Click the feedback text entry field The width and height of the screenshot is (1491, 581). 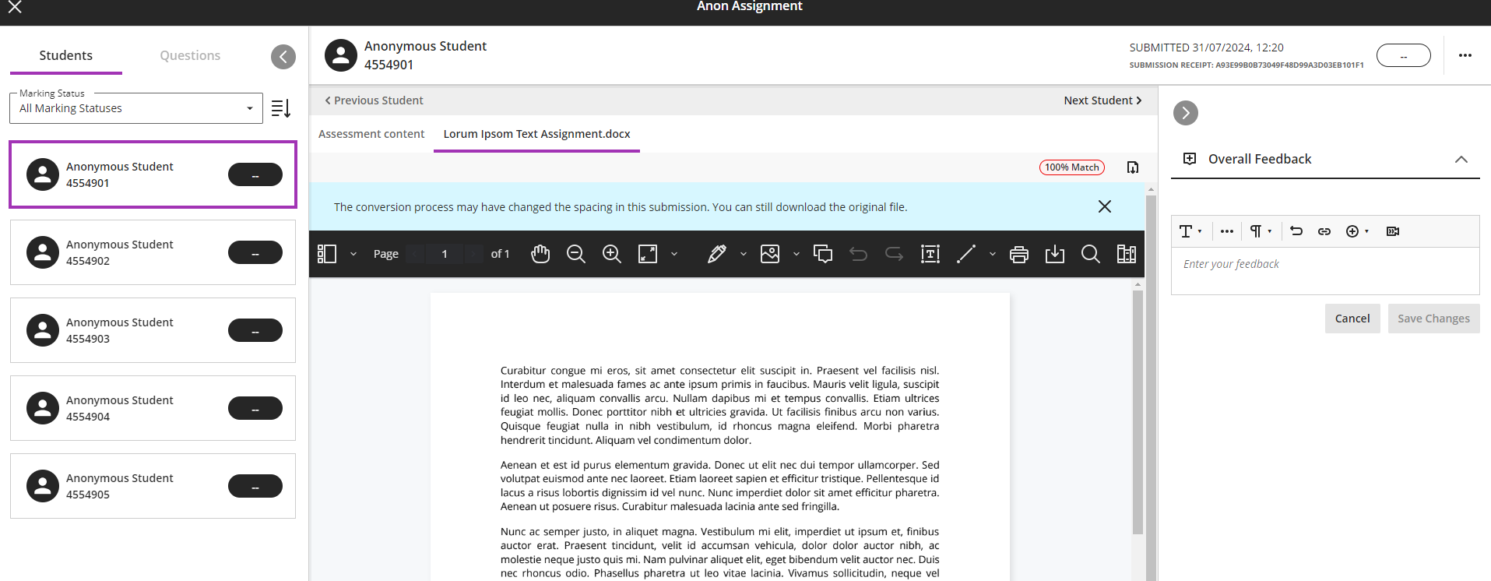coord(1324,269)
